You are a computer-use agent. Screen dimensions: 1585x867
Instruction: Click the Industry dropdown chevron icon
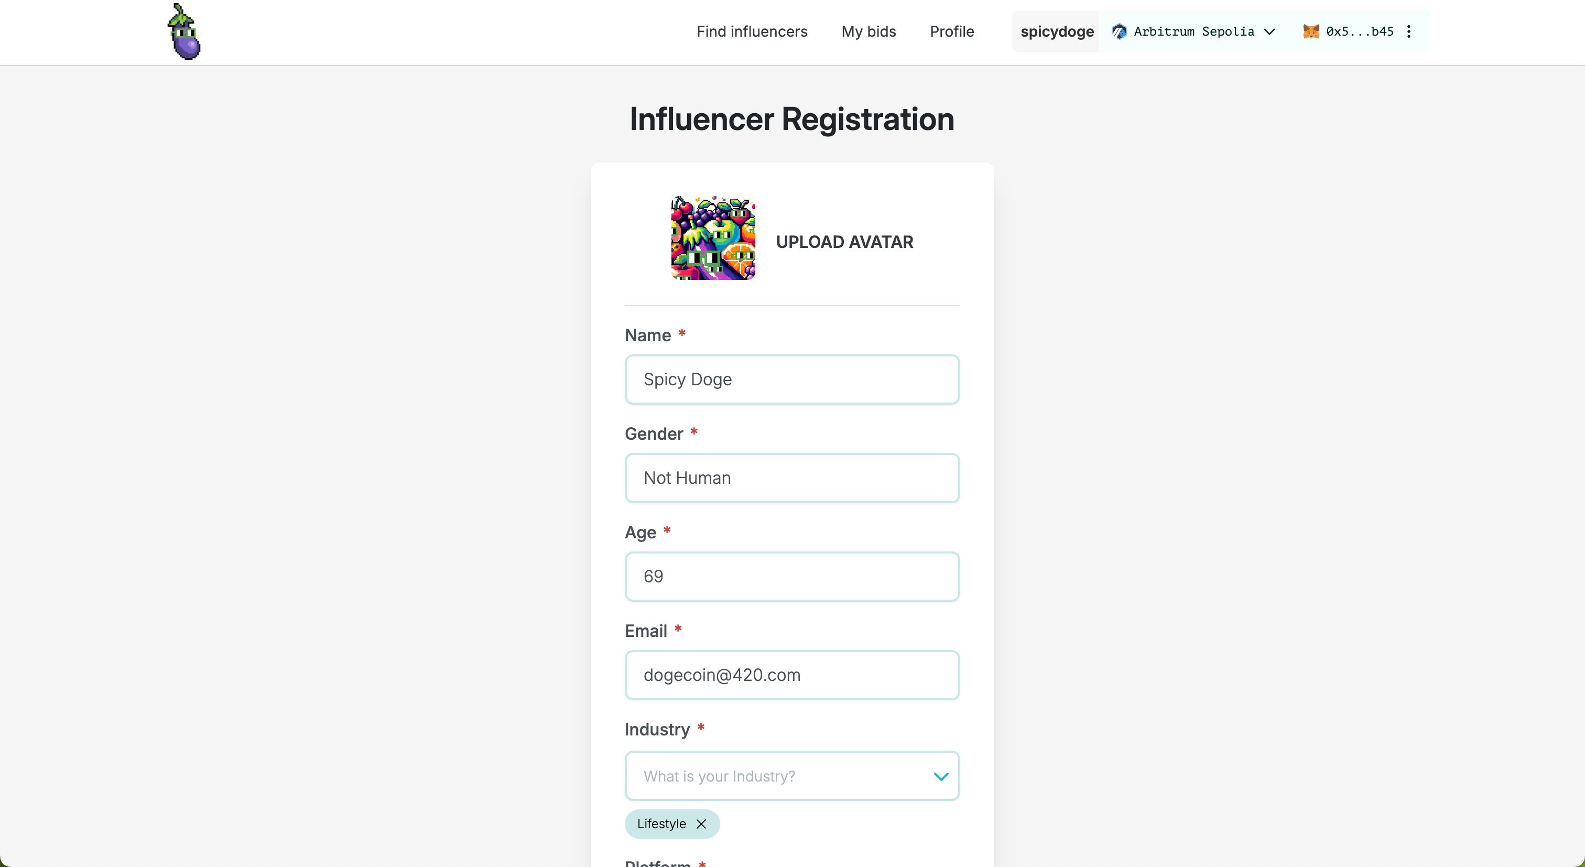pos(939,776)
